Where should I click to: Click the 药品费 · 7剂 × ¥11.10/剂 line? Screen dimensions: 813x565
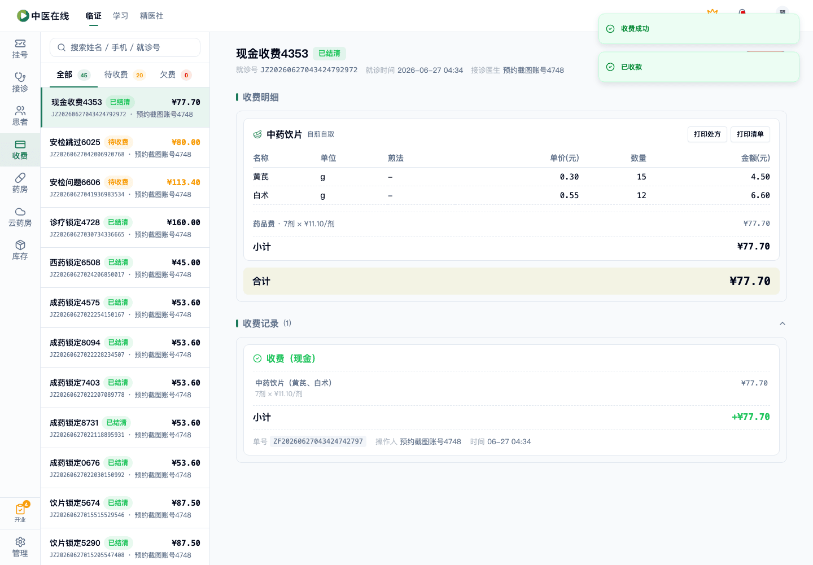pos(294,224)
